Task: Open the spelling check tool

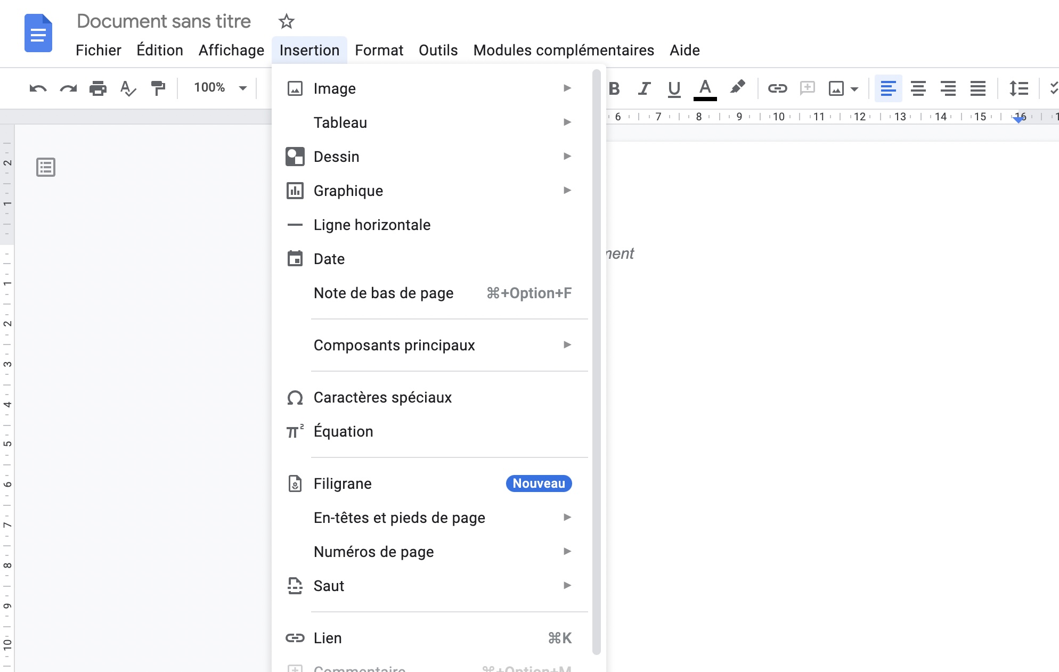Action: point(128,88)
